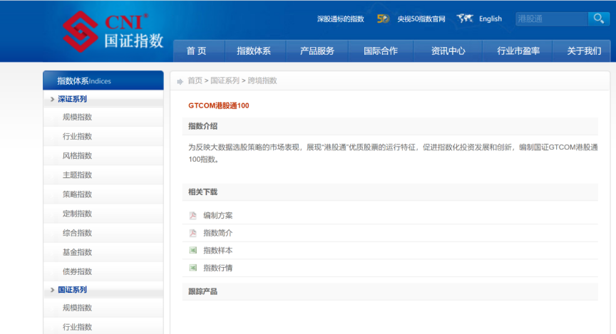Click the spreadsheet icon beside 指数样本
This screenshot has height=334, width=616.
[x=193, y=251]
